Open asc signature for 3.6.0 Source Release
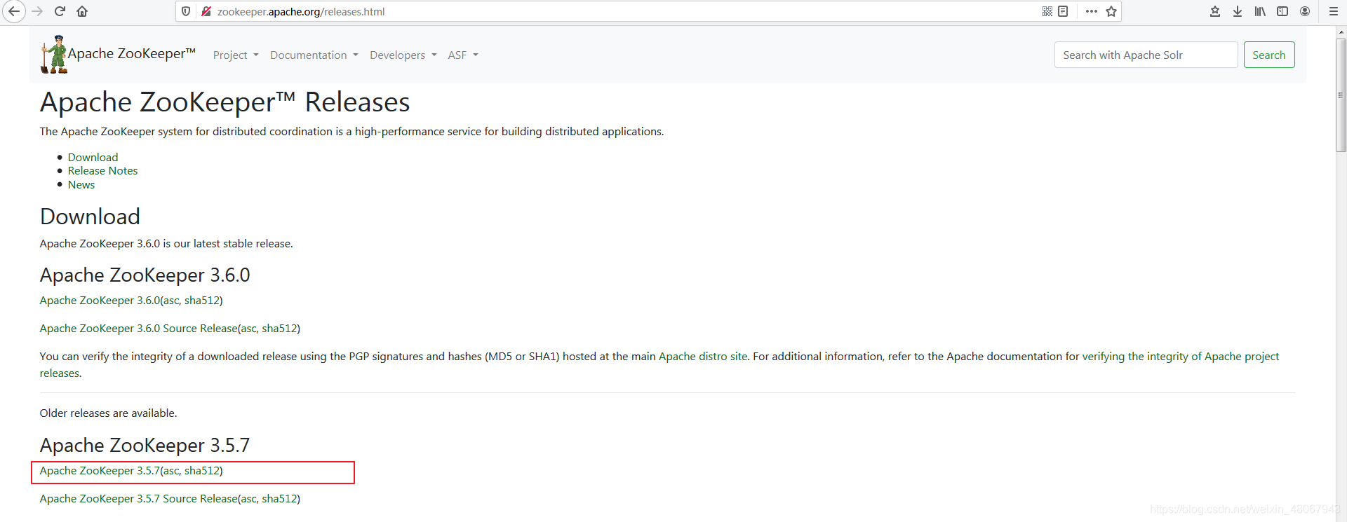1347x522 pixels. coord(249,329)
